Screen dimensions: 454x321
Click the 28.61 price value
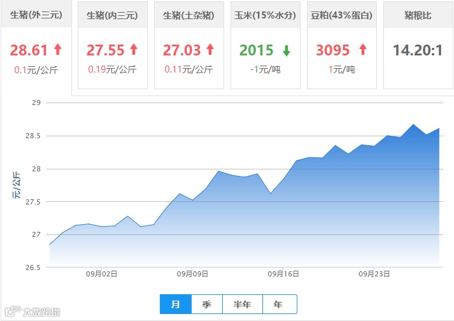point(29,50)
